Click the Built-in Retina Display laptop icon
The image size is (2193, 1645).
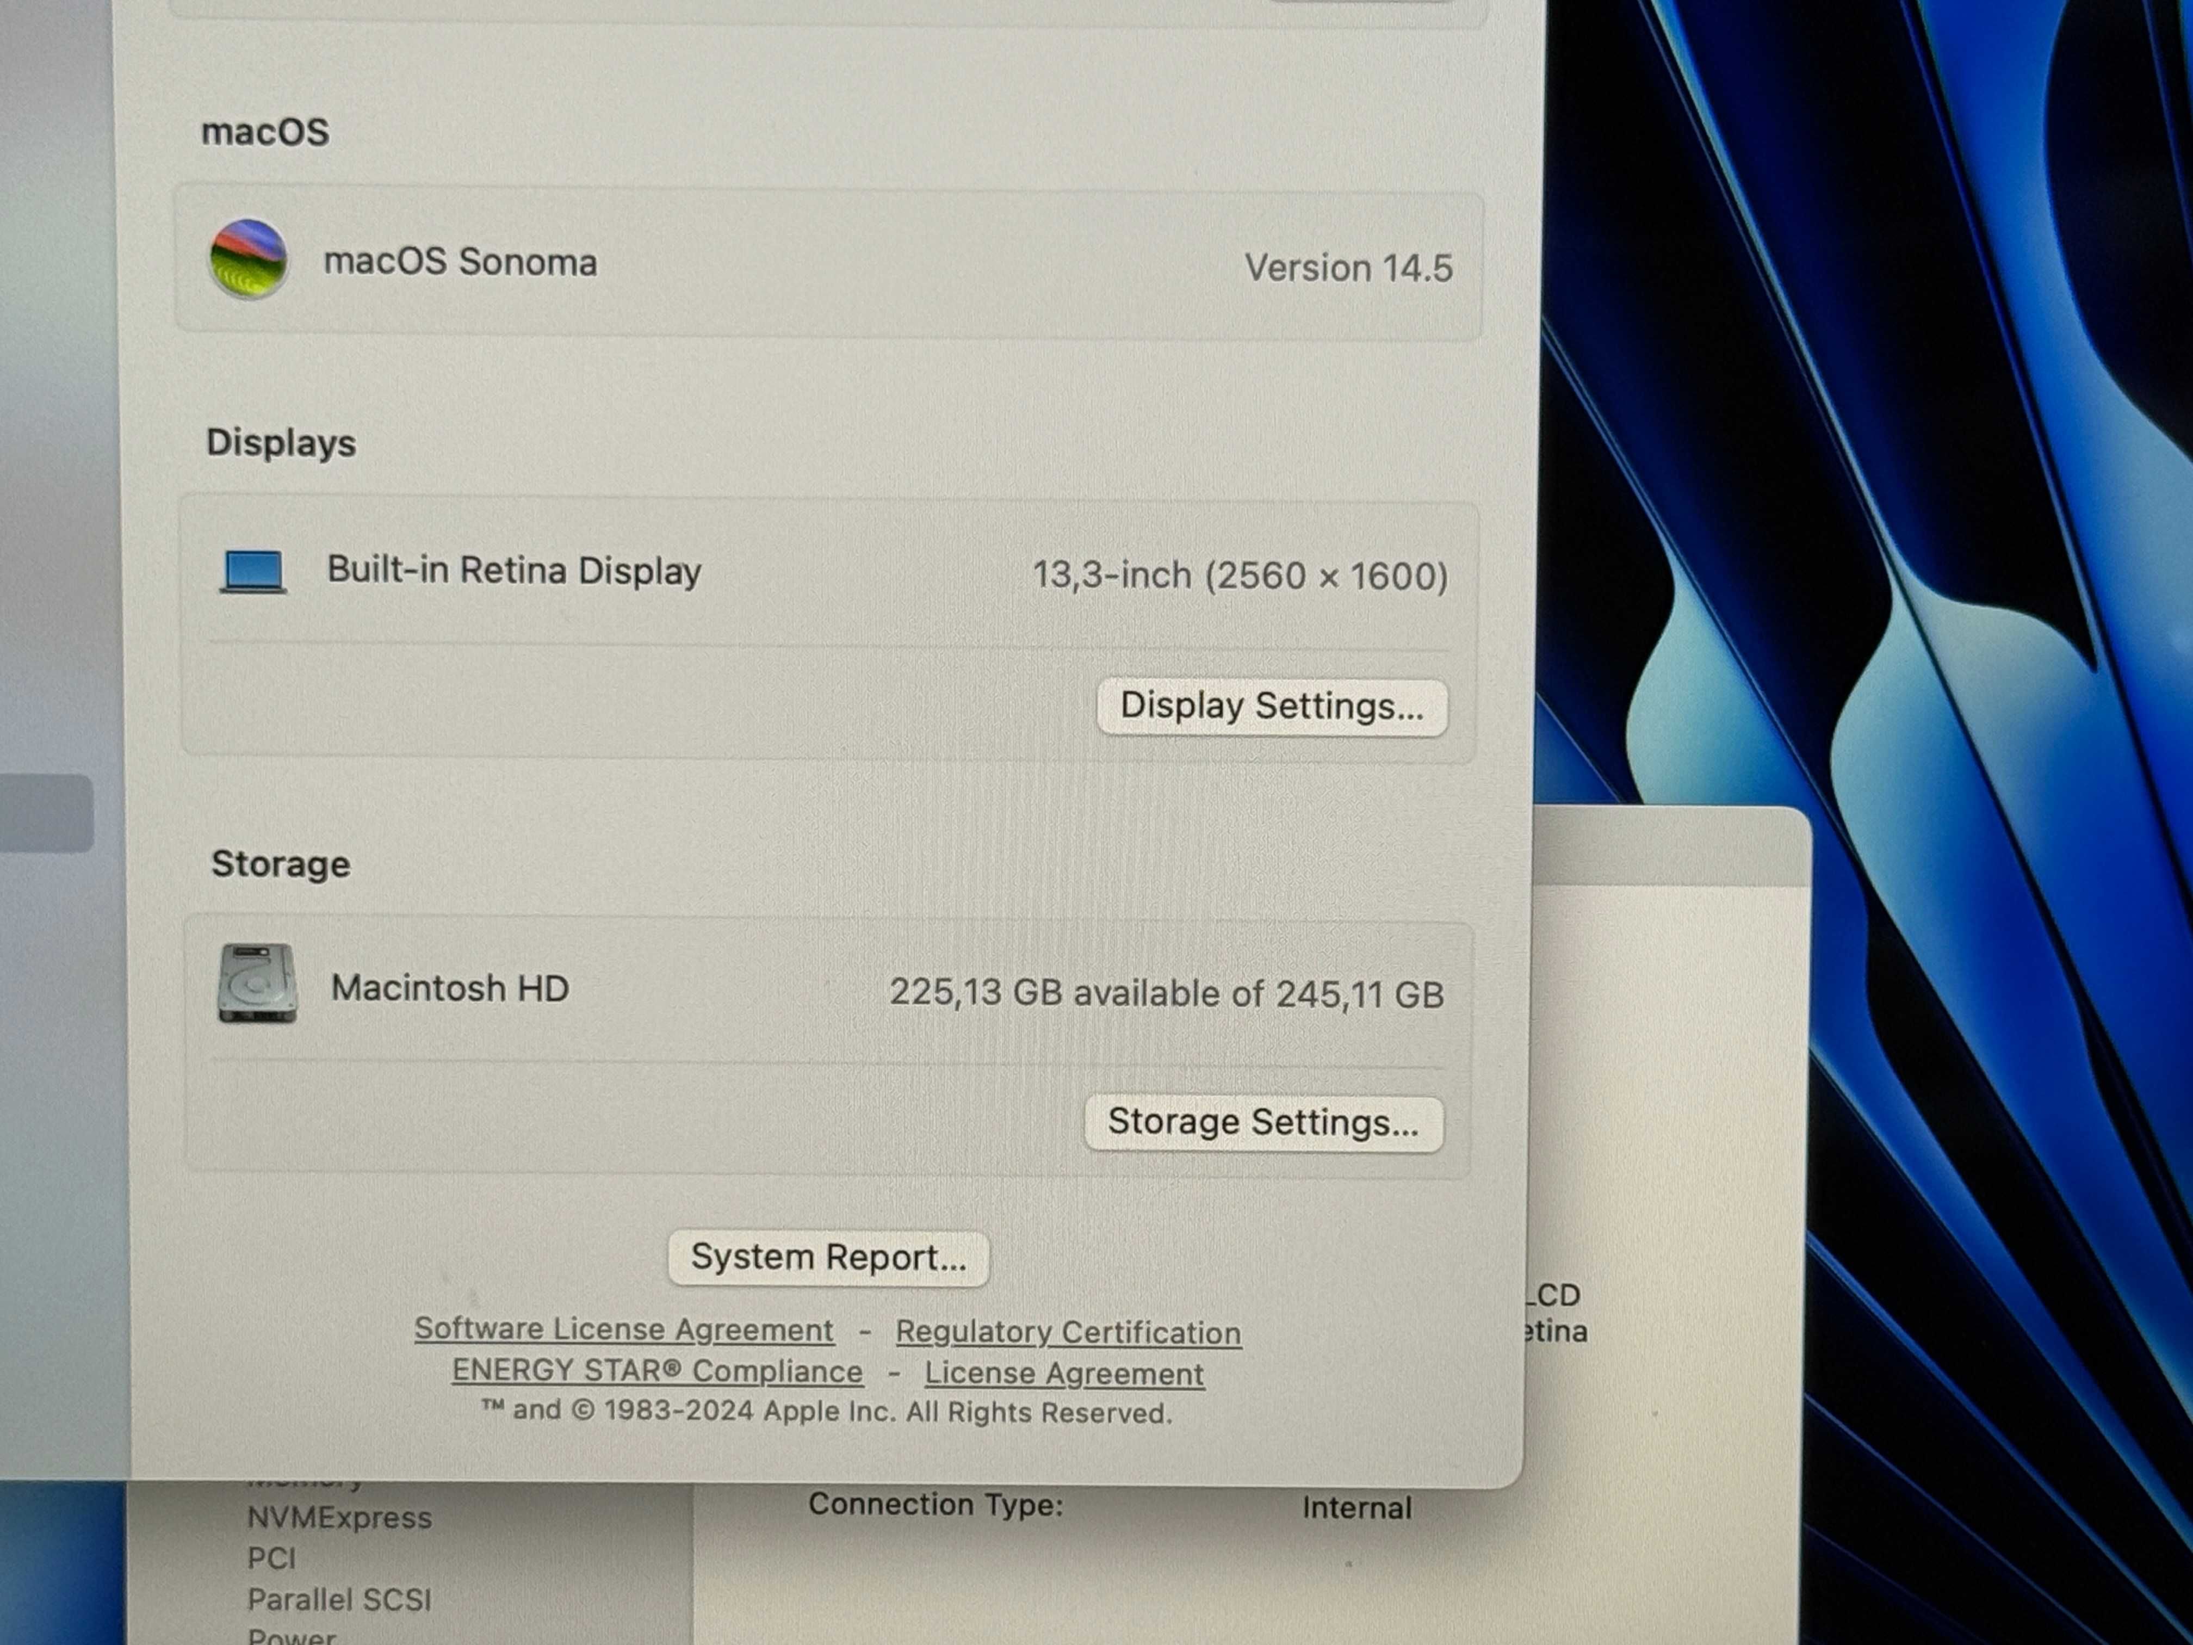[254, 572]
